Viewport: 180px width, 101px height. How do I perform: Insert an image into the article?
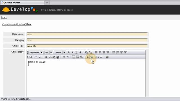pos(78,57)
